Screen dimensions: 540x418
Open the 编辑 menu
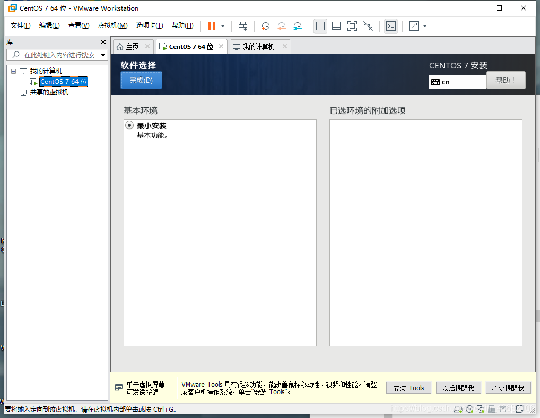pos(49,25)
